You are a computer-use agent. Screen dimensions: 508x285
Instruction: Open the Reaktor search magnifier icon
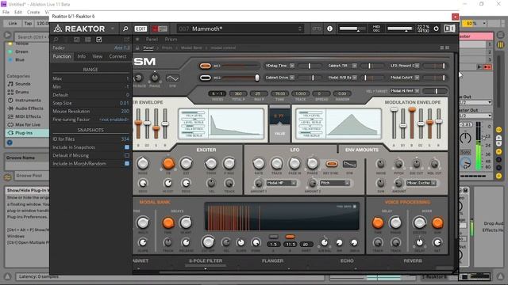[x=125, y=28]
